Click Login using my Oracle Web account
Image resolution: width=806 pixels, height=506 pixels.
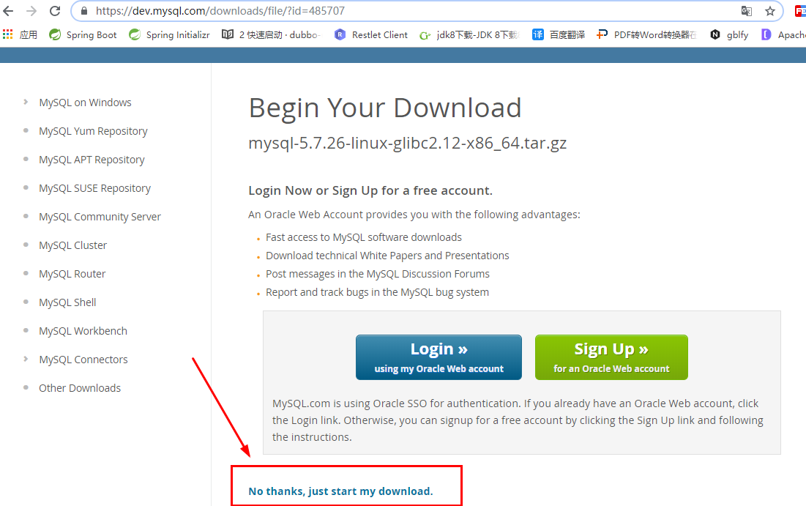click(439, 357)
